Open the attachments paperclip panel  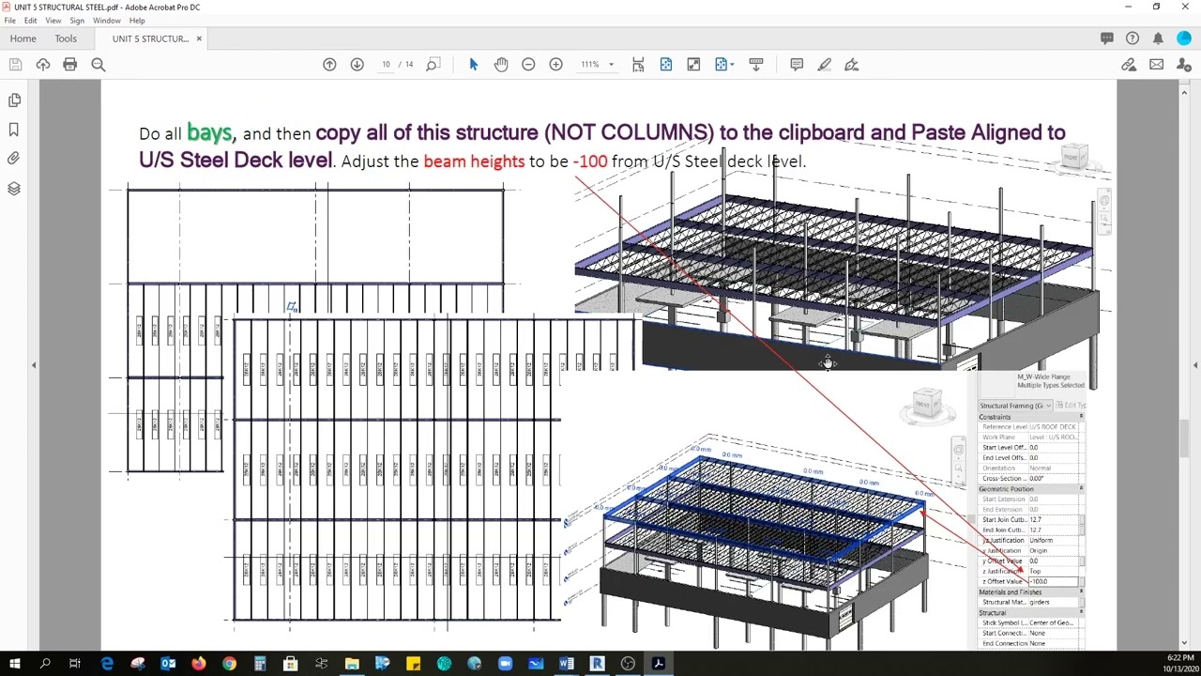click(x=14, y=159)
